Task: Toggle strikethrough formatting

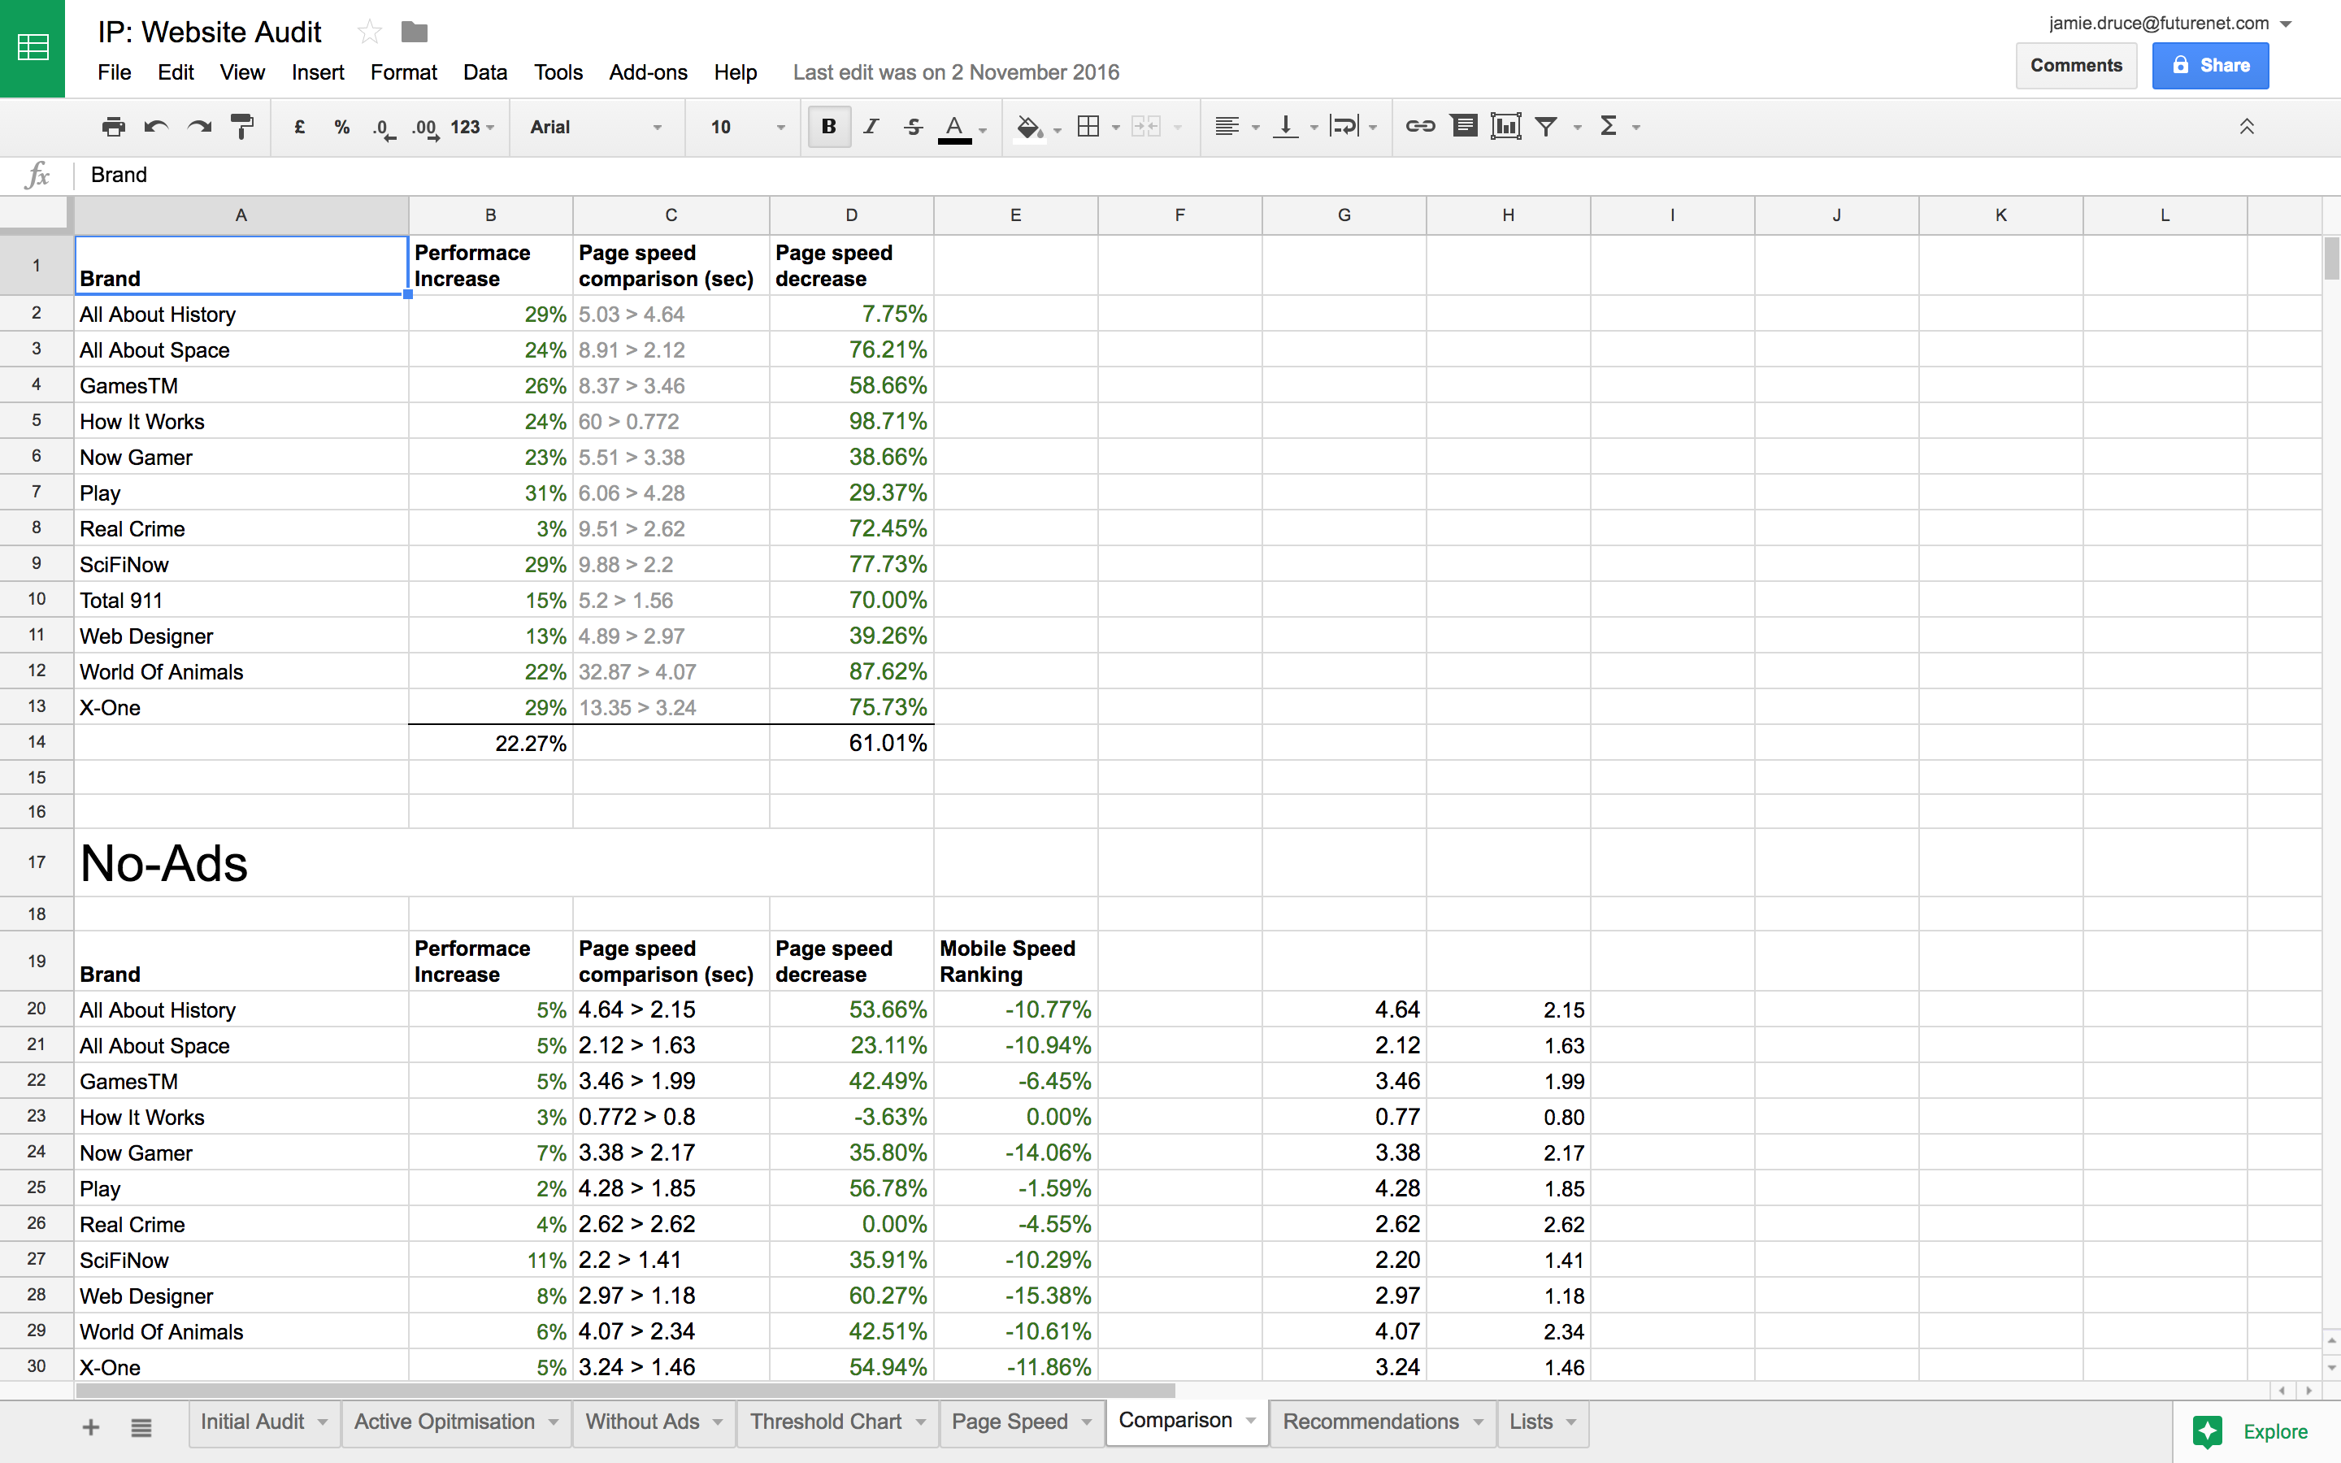Action: coord(913,127)
